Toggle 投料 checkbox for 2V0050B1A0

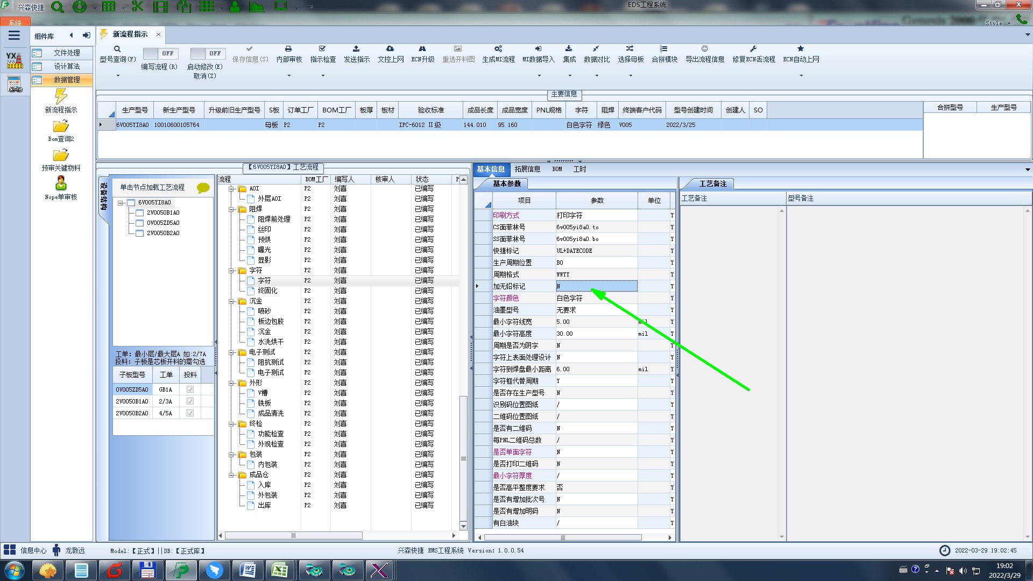pyautogui.click(x=190, y=401)
